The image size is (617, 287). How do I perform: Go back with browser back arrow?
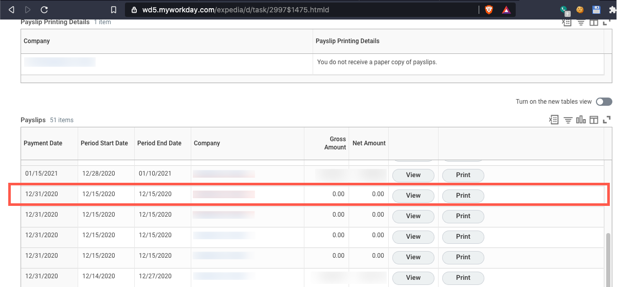(12, 10)
